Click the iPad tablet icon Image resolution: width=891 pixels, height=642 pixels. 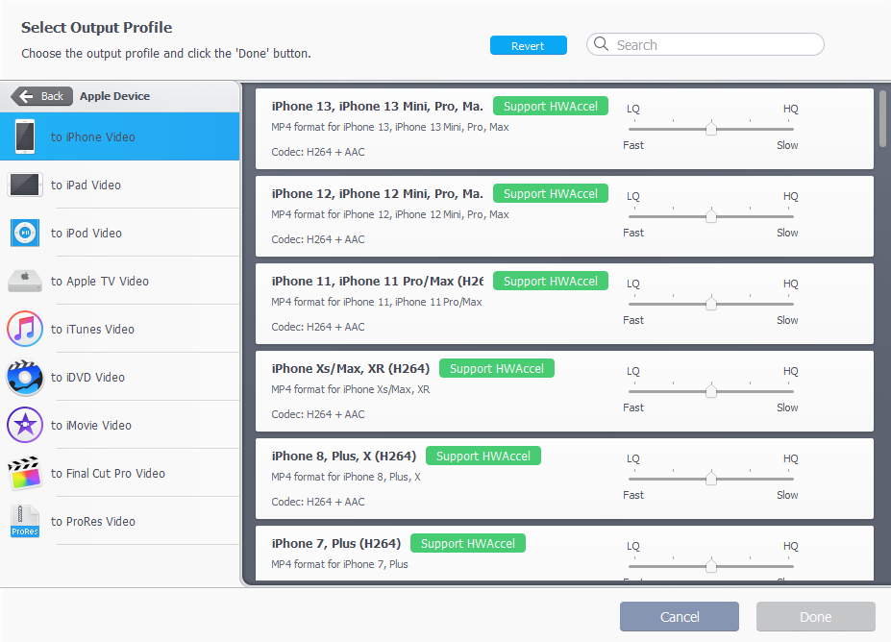tap(25, 185)
